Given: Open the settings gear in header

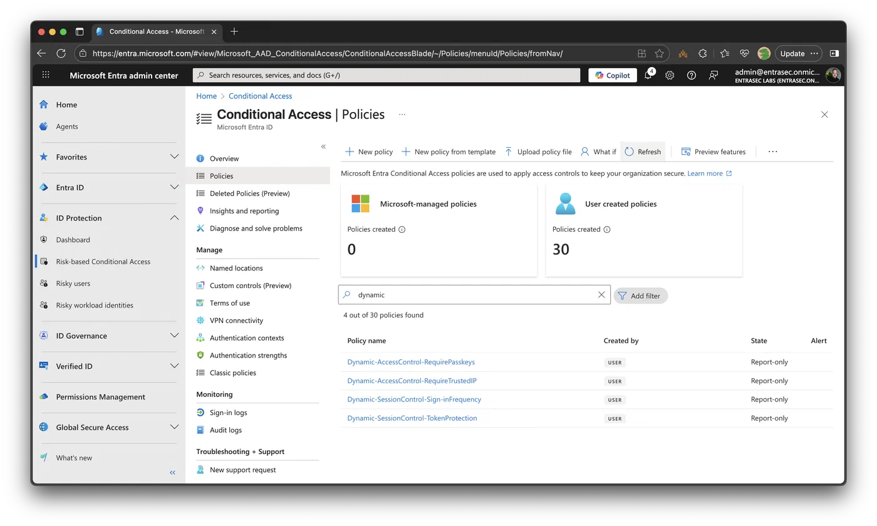Looking at the screenshot, I should [x=670, y=75].
